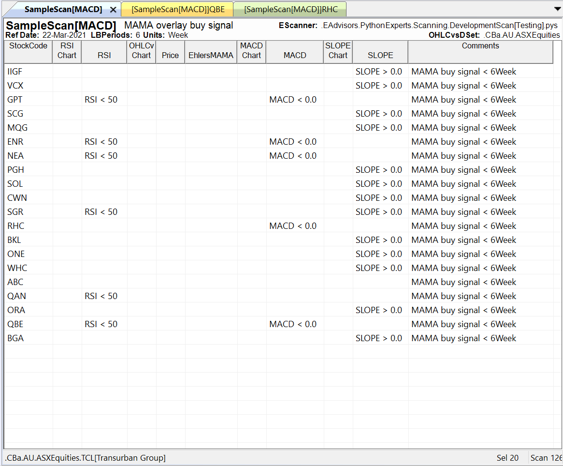Select the CWN stock code

tap(17, 198)
